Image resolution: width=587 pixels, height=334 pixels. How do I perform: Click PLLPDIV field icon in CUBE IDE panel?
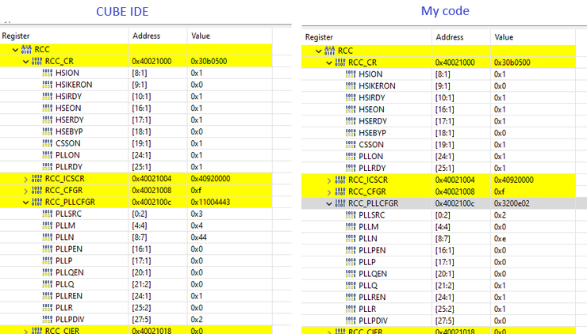(x=48, y=320)
